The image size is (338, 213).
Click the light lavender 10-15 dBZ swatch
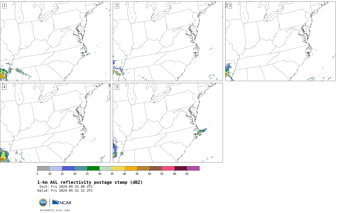(56, 169)
